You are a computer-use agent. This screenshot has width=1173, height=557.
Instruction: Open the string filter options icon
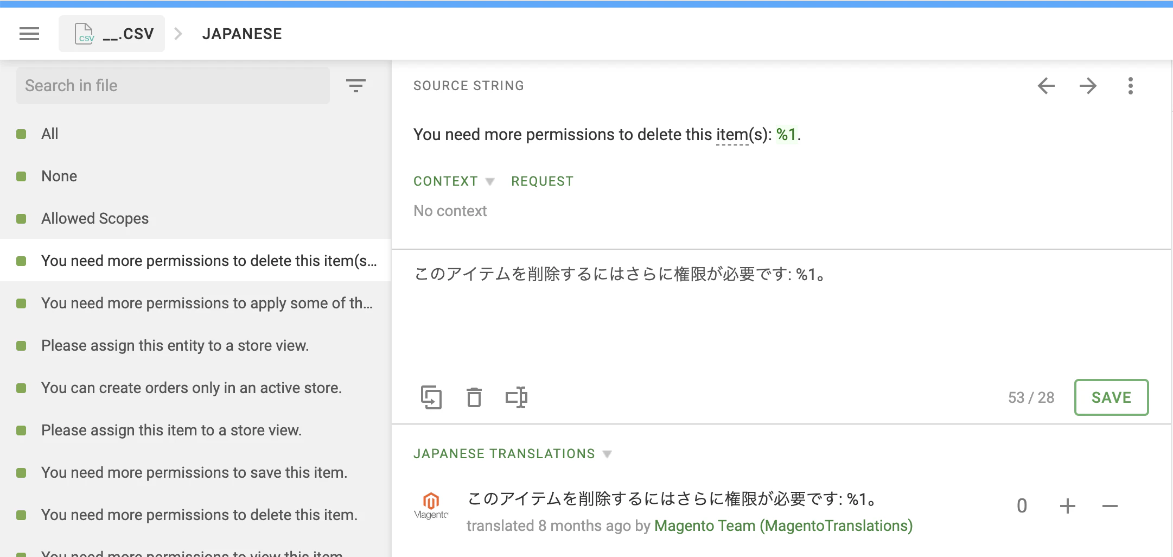[x=356, y=85]
